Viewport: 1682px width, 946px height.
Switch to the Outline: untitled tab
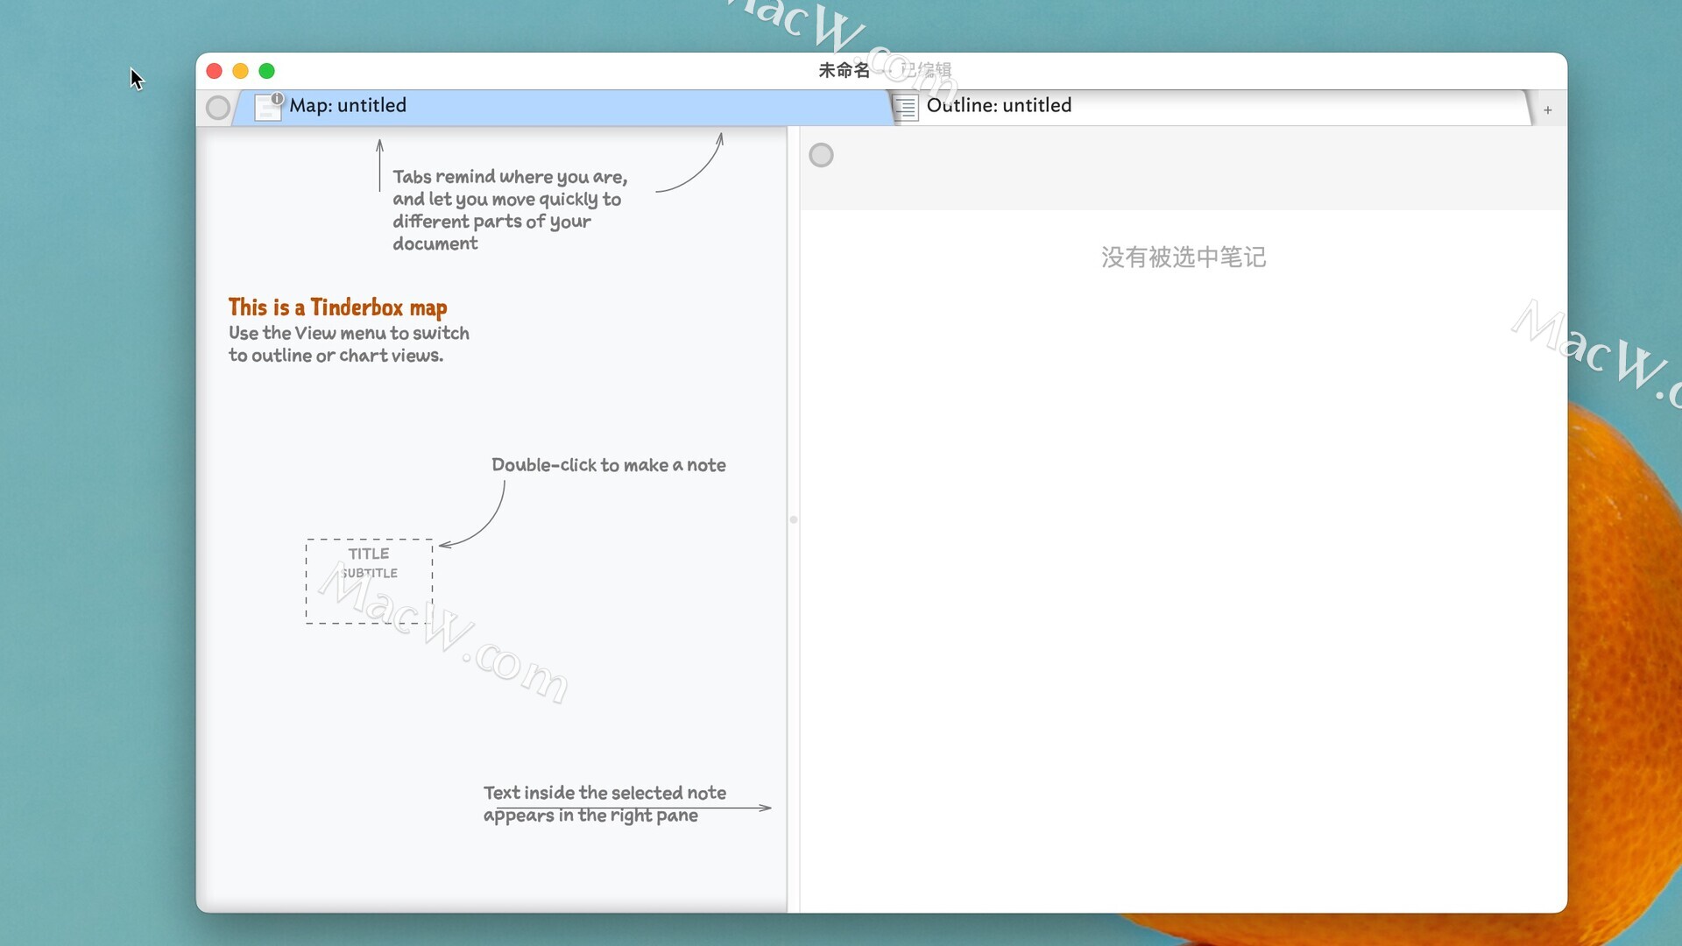[1212, 107]
